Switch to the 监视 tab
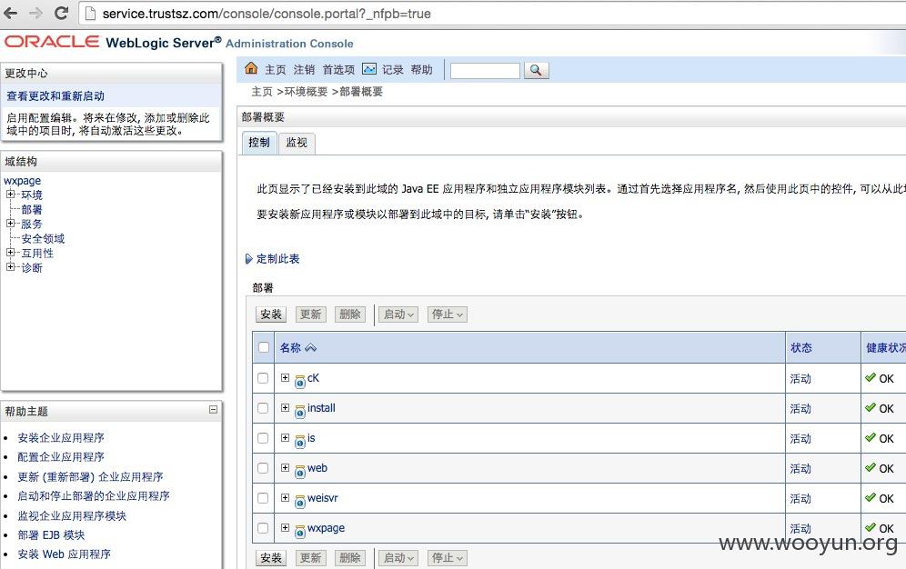Image resolution: width=906 pixels, height=569 pixels. 297,143
